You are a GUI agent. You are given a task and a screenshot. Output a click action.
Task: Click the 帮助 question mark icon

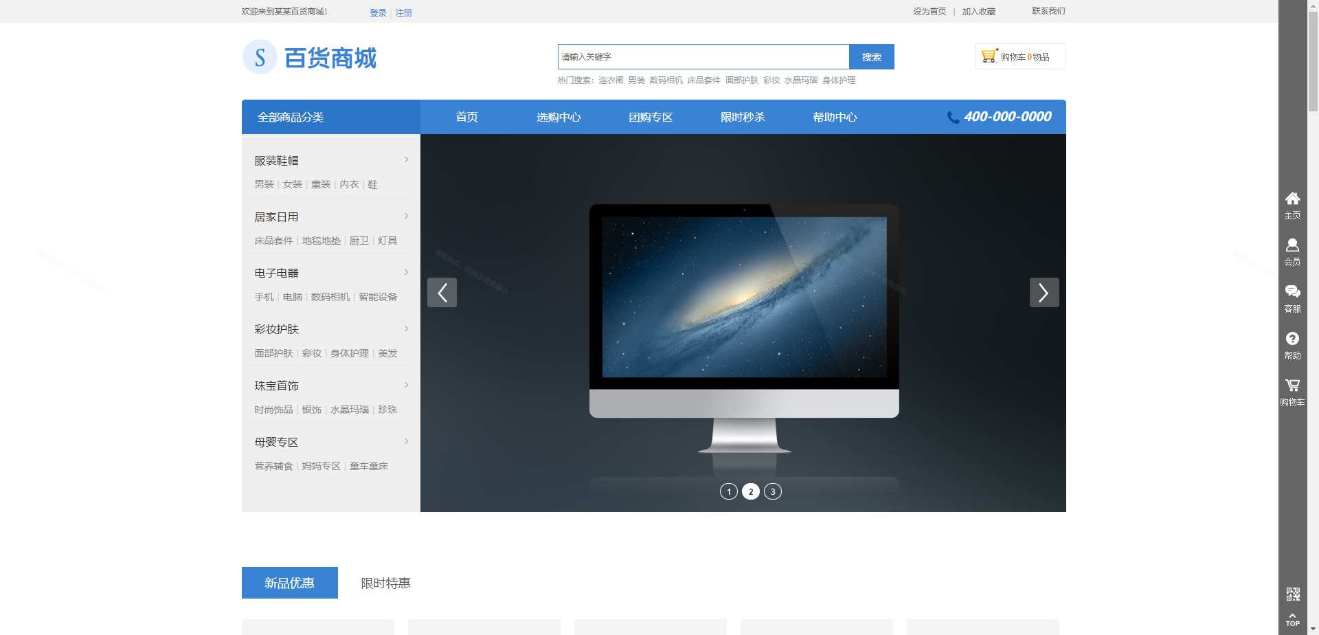pyautogui.click(x=1292, y=339)
